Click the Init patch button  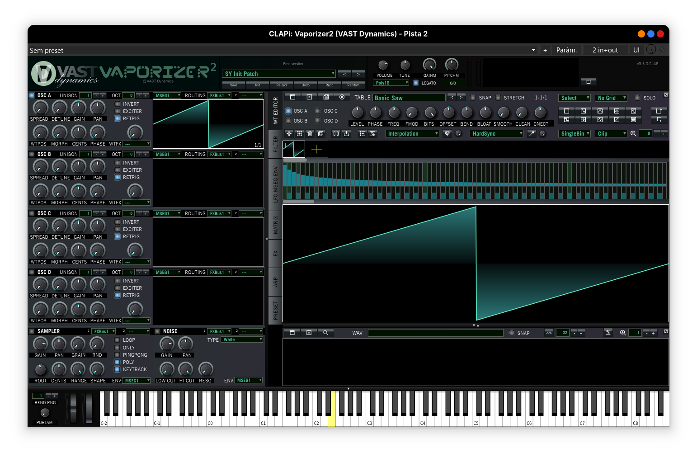point(257,85)
